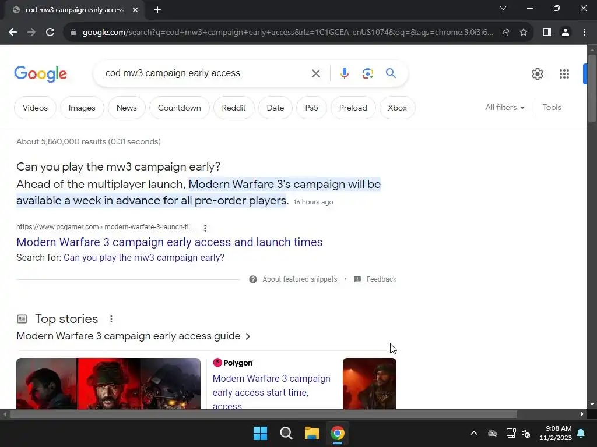The width and height of the screenshot is (597, 447).
Task: Open the site info lock icon
Action: point(73,33)
